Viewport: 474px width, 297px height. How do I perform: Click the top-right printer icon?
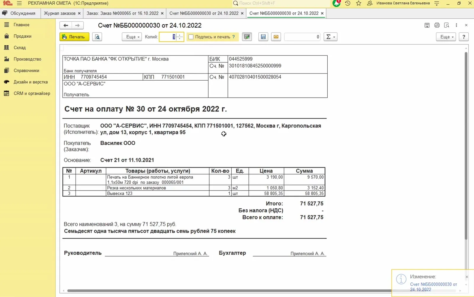click(x=437, y=25)
